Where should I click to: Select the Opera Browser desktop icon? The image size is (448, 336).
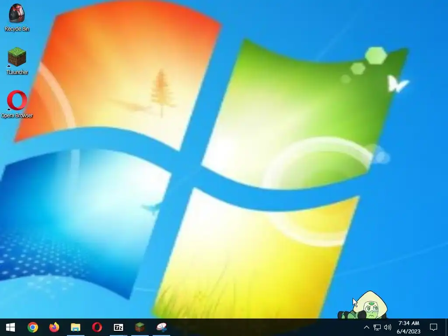coord(17,104)
